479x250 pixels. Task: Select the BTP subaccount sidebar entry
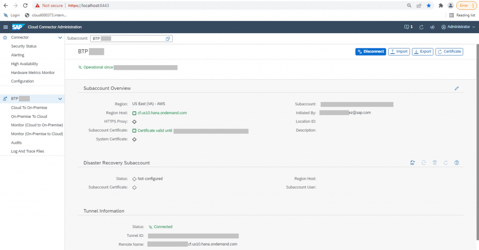point(32,98)
